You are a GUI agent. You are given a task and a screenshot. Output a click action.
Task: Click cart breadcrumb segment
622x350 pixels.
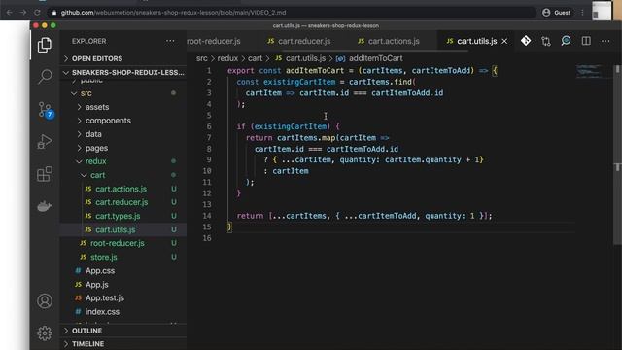(x=255, y=58)
